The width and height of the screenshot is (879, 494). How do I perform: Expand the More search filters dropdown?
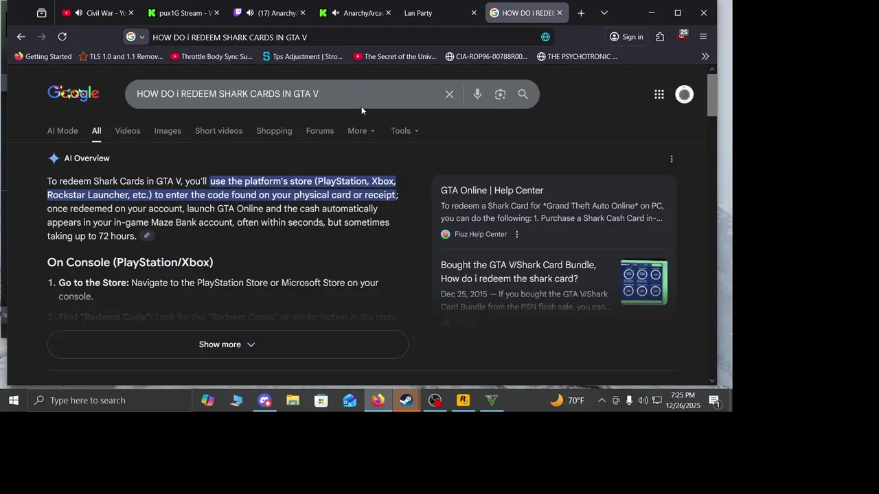tap(361, 131)
